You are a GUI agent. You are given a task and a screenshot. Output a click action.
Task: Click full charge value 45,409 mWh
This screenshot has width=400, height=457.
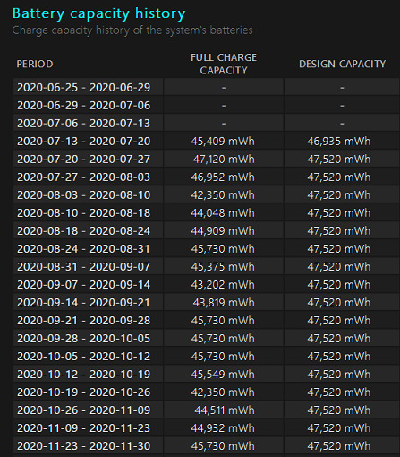223,142
